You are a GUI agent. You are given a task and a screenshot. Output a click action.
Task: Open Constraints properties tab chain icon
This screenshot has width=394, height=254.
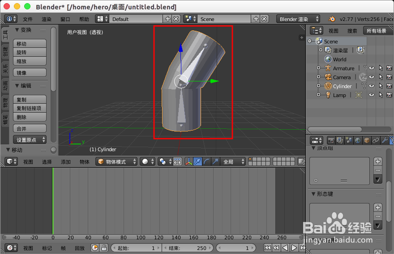pyautogui.click(x=376, y=140)
